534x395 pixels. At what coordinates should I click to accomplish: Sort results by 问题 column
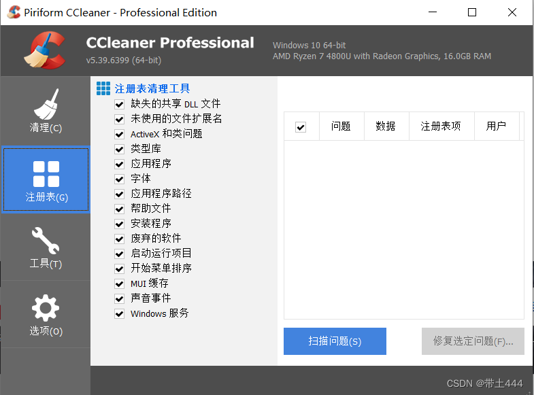[x=341, y=126]
